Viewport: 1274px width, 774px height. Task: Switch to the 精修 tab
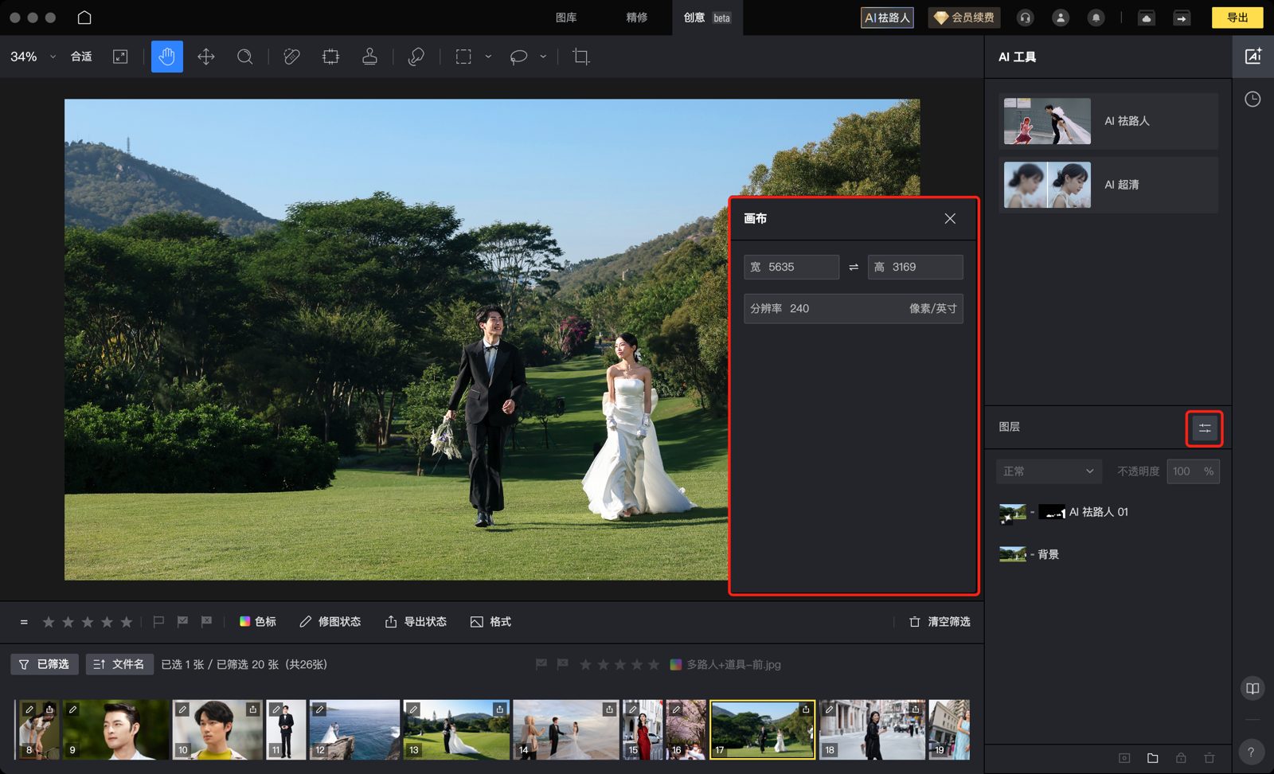click(636, 18)
